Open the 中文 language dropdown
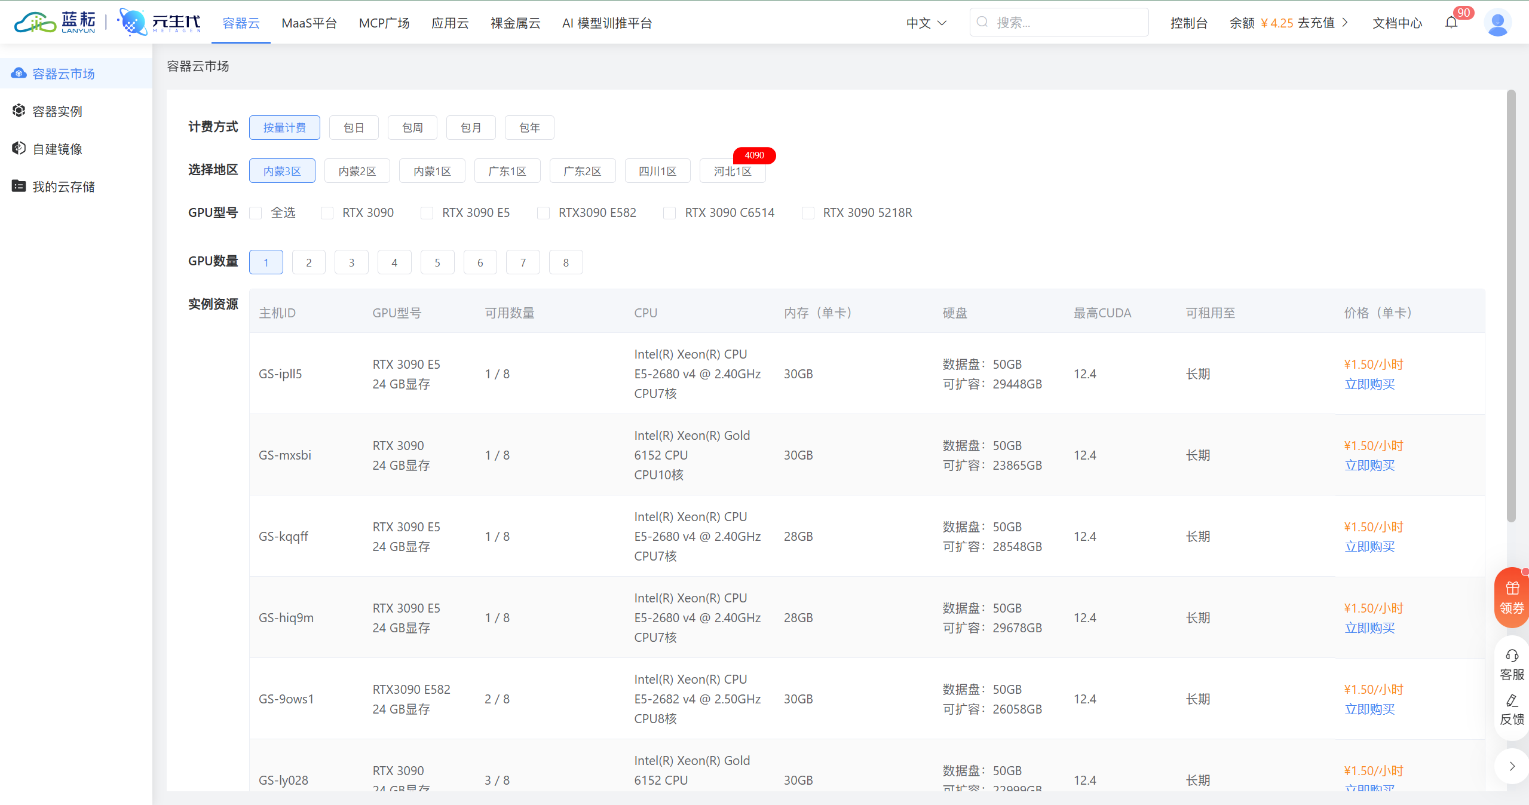 pyautogui.click(x=926, y=23)
